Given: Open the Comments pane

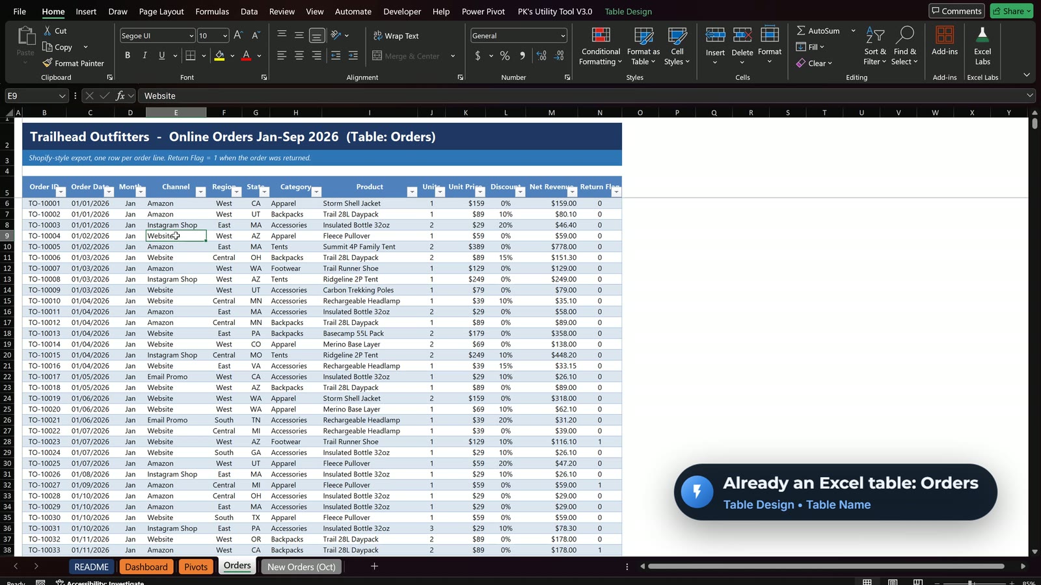Looking at the screenshot, I should 956,11.
